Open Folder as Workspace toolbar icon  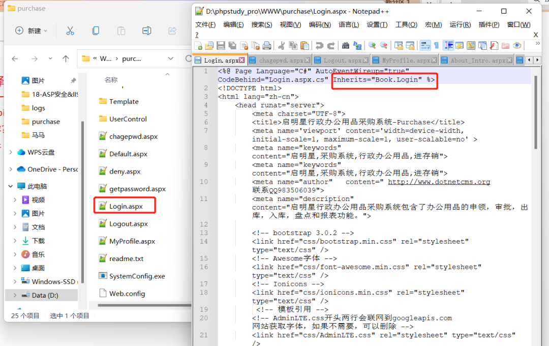click(505, 46)
